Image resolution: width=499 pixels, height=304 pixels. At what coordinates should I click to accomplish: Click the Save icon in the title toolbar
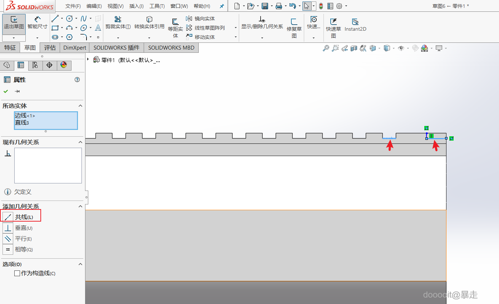pyautogui.click(x=265, y=6)
